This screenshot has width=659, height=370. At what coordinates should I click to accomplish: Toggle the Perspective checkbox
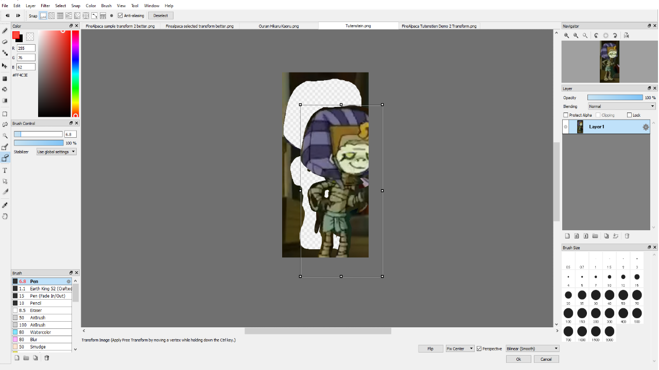point(479,348)
